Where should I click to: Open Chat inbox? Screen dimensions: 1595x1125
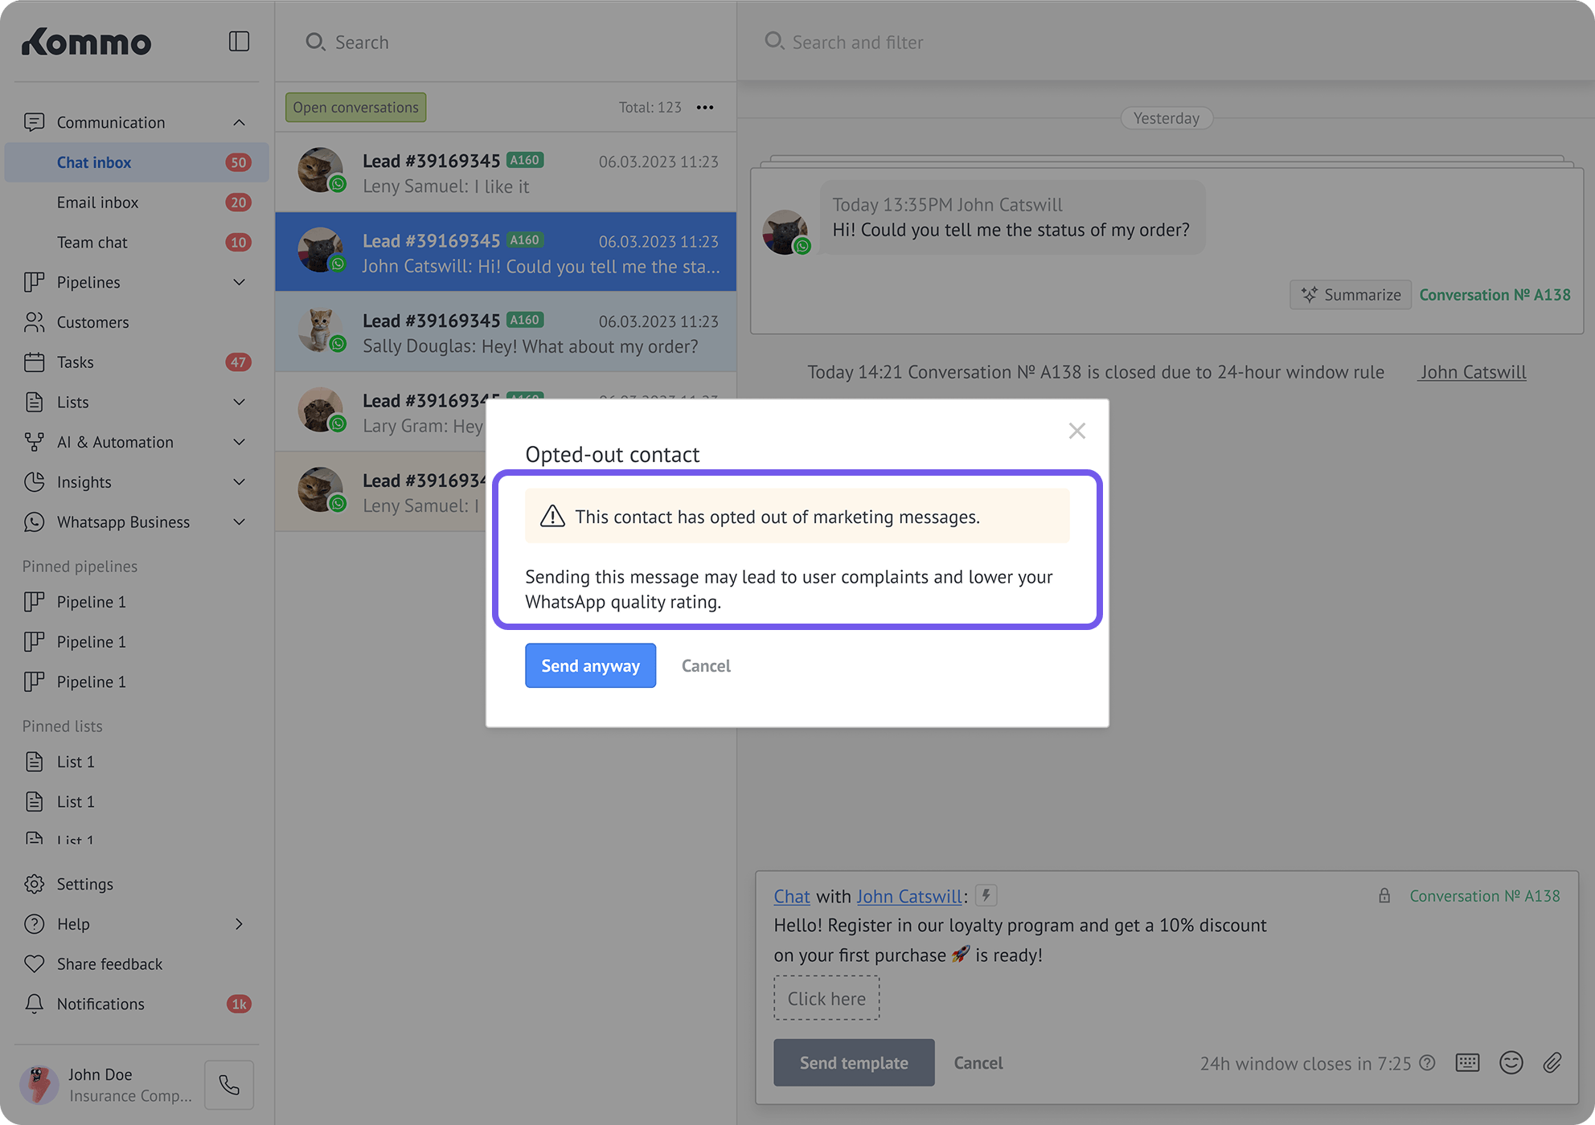(137, 162)
